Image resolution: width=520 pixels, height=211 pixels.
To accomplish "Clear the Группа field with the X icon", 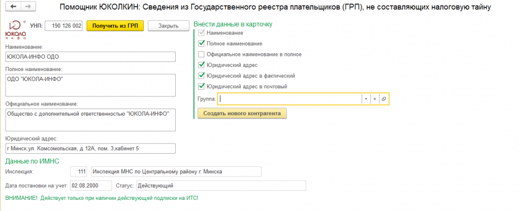I will click(375, 99).
